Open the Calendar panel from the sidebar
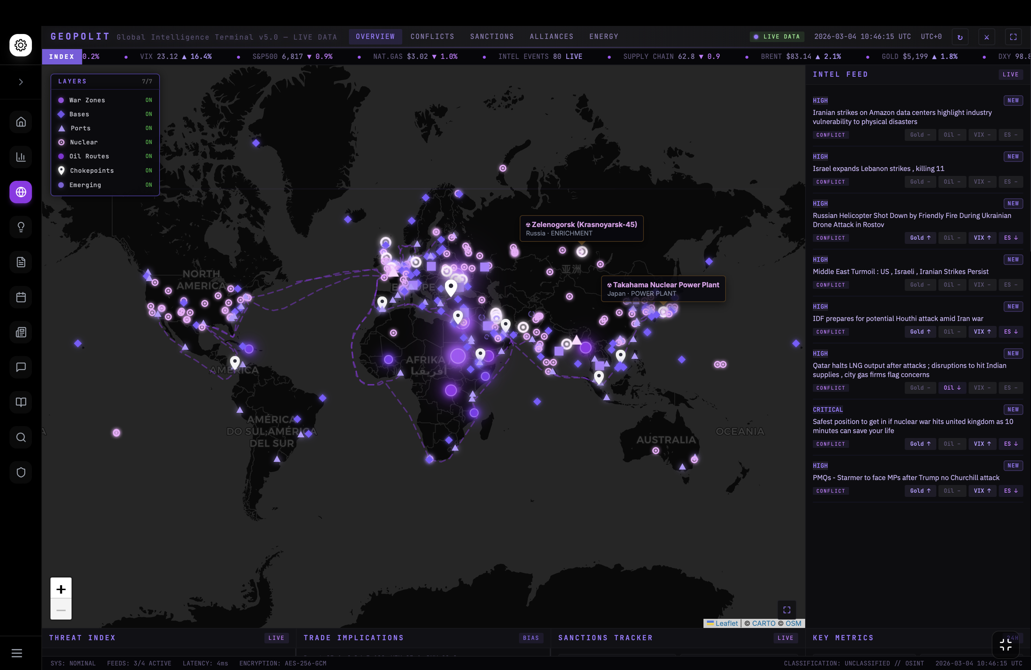This screenshot has width=1031, height=670. pos(20,297)
